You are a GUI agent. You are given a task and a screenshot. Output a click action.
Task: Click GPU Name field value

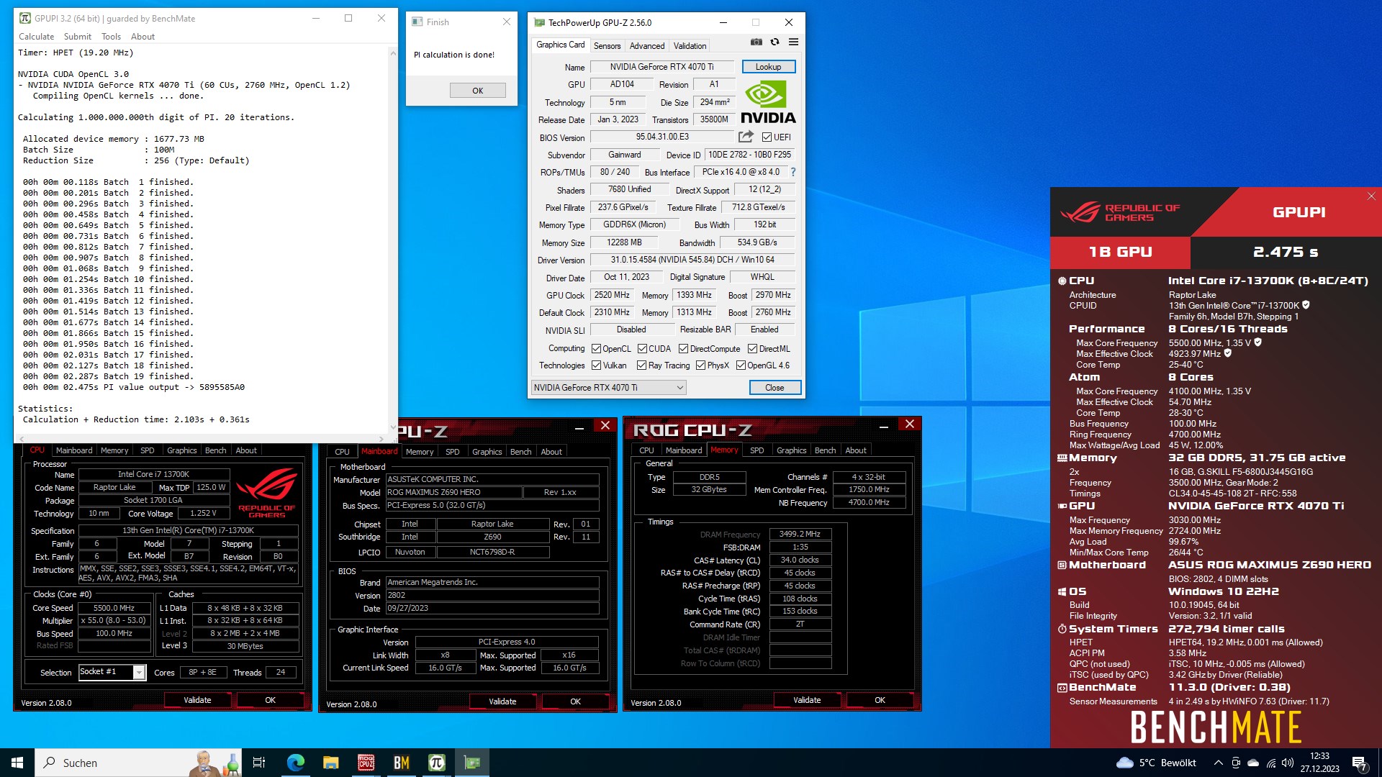[x=661, y=67]
